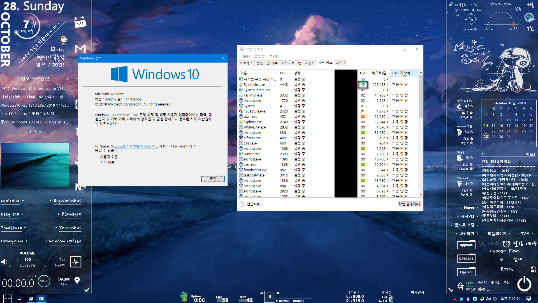Click the green mascot icon in bottom bar
This screenshot has width=538, height=303.
(184, 297)
